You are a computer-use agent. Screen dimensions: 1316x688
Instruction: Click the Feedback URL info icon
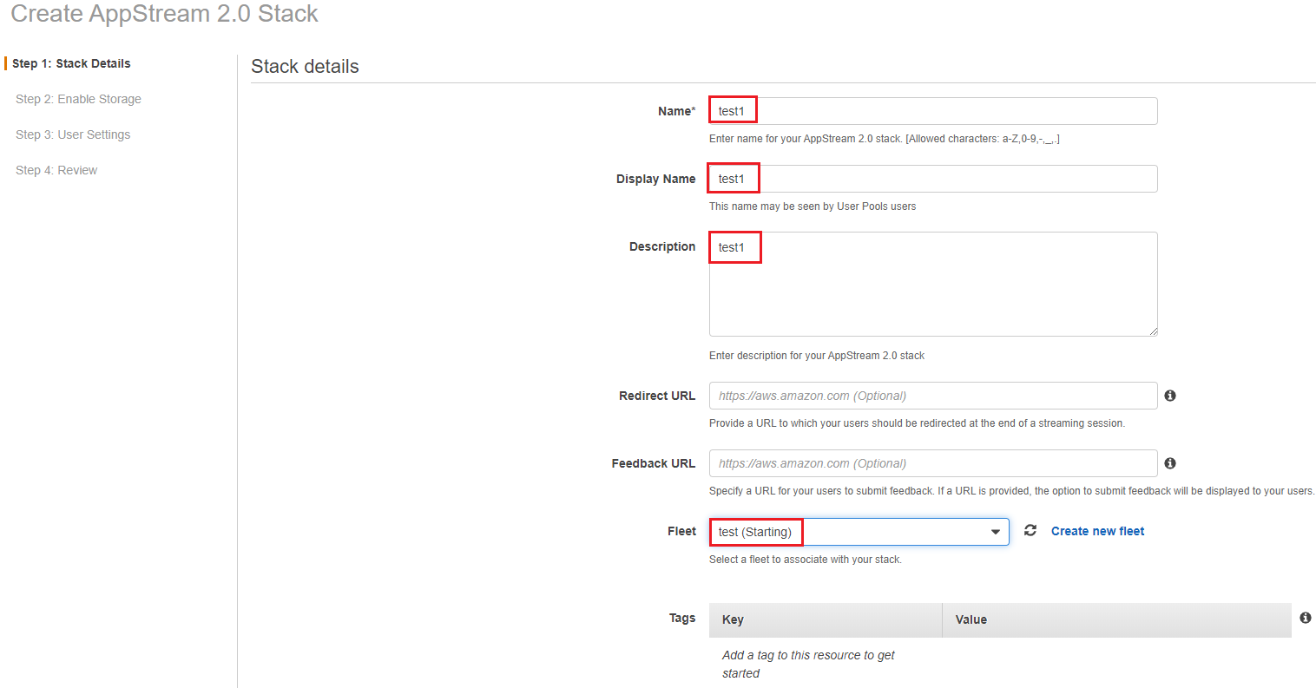tap(1170, 463)
